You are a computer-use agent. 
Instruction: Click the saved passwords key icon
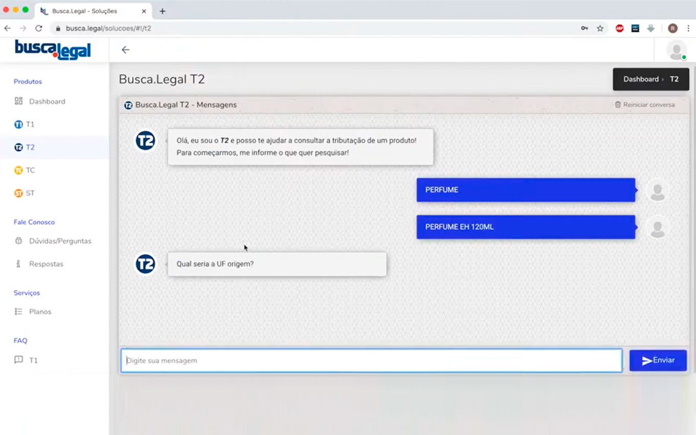(x=584, y=29)
